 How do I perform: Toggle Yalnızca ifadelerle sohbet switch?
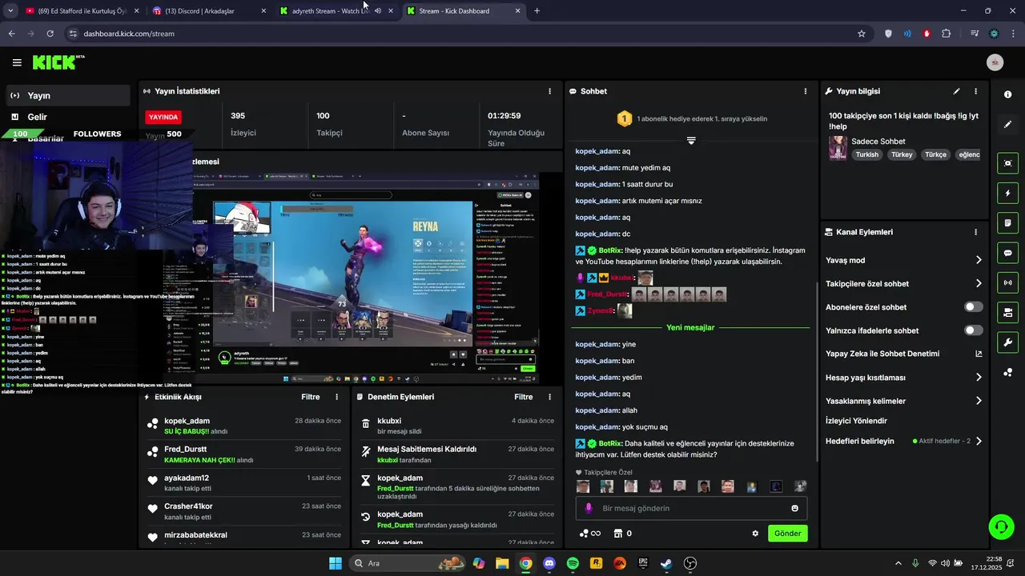974,330
